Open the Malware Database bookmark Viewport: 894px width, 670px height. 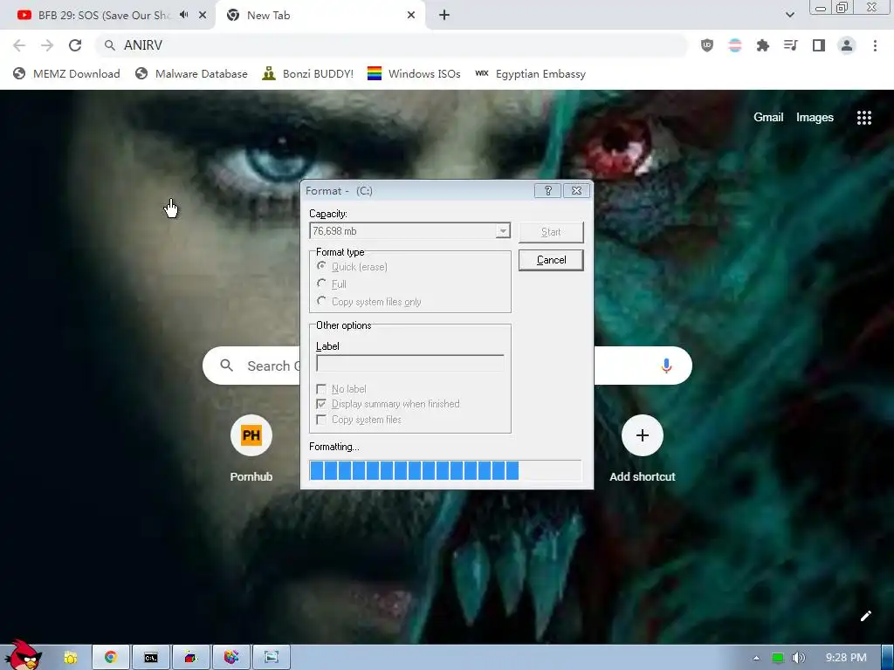tap(191, 74)
